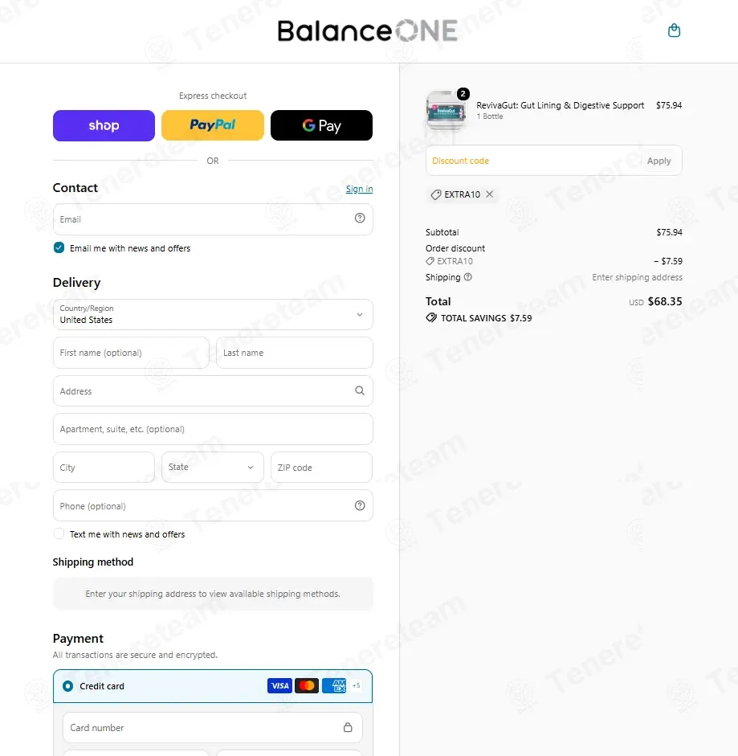
Task: Focus the Email input field
Action: (x=213, y=219)
